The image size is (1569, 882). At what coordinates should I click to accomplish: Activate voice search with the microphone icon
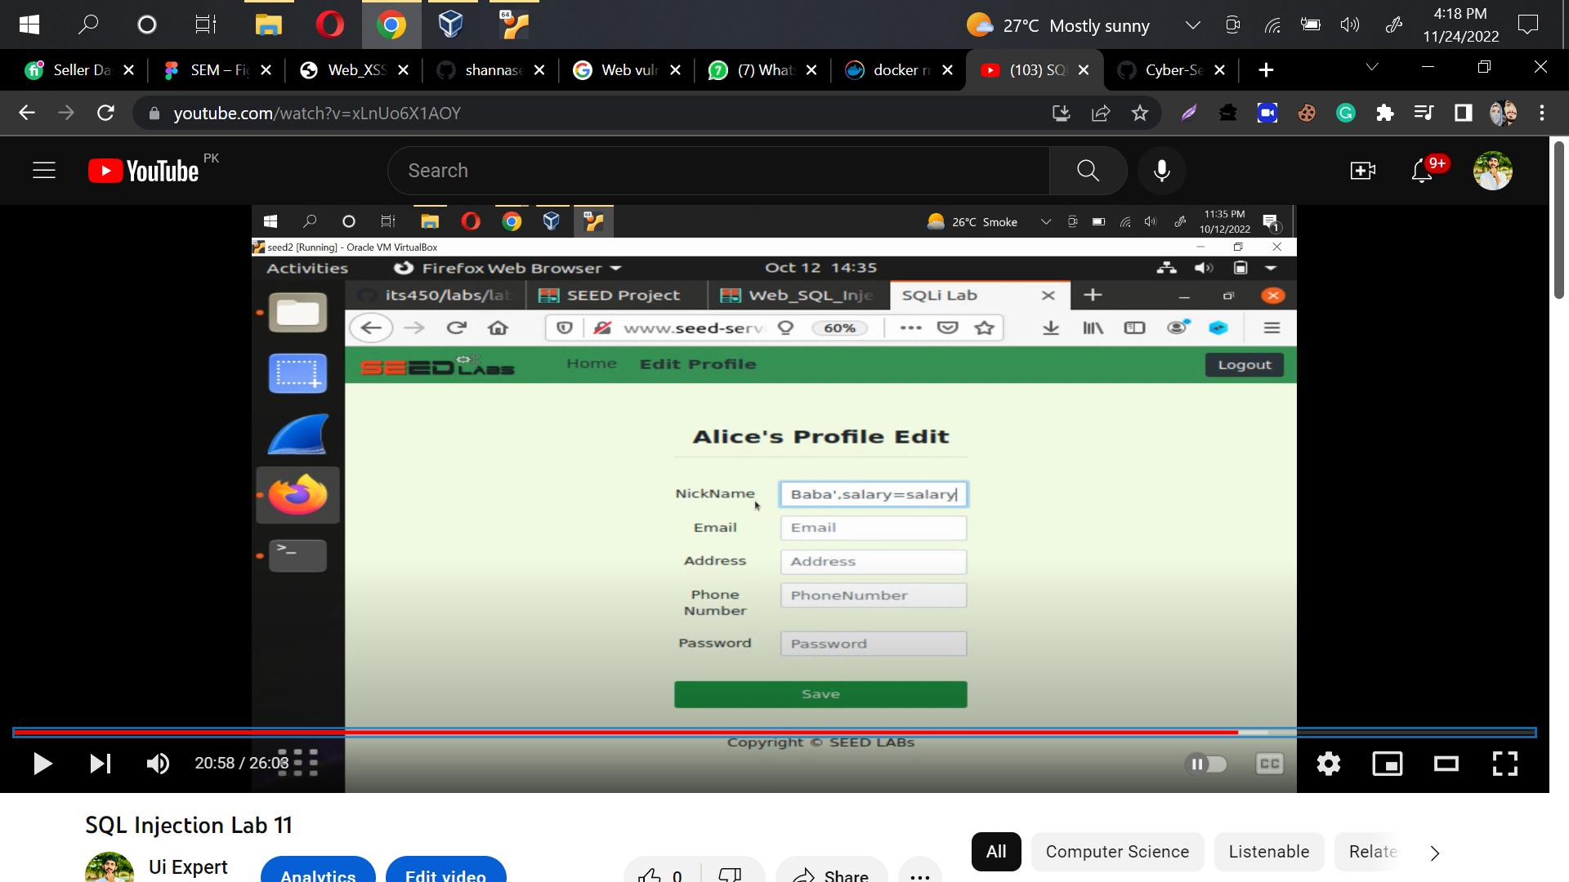coord(1161,171)
